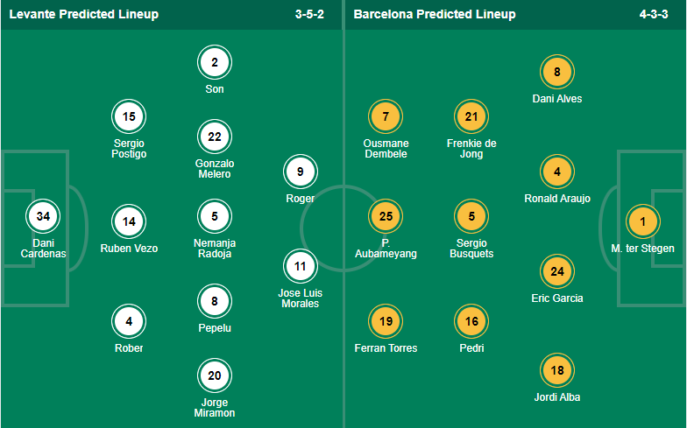Click ter Stegen's number 1 goalkeeper badge
The height and width of the screenshot is (428, 687).
click(643, 221)
